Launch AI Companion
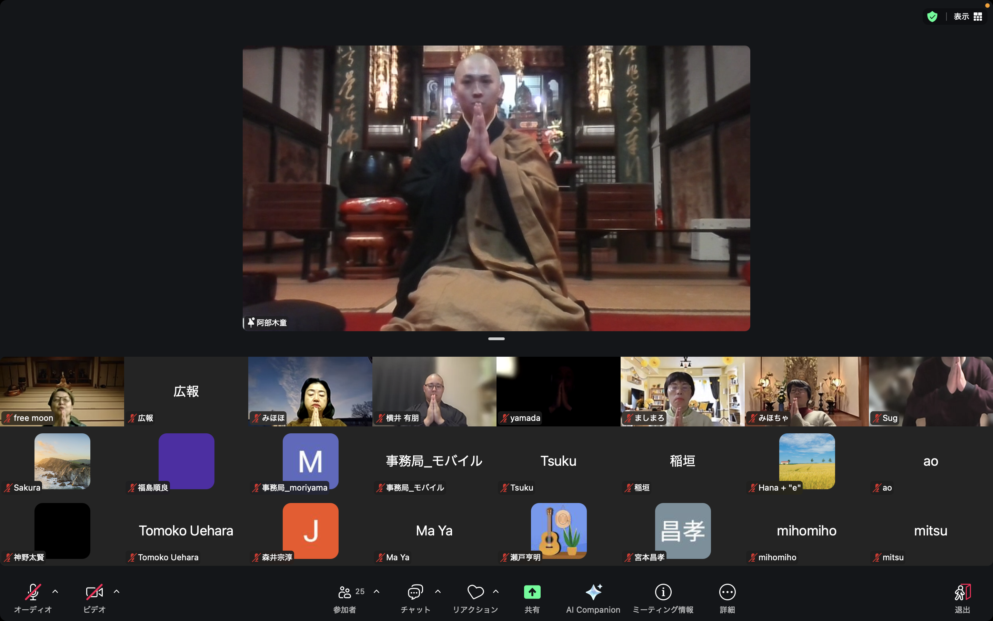The height and width of the screenshot is (621, 993). [x=593, y=592]
